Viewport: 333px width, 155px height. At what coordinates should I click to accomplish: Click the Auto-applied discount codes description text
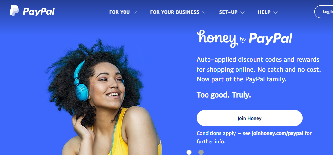(x=259, y=70)
